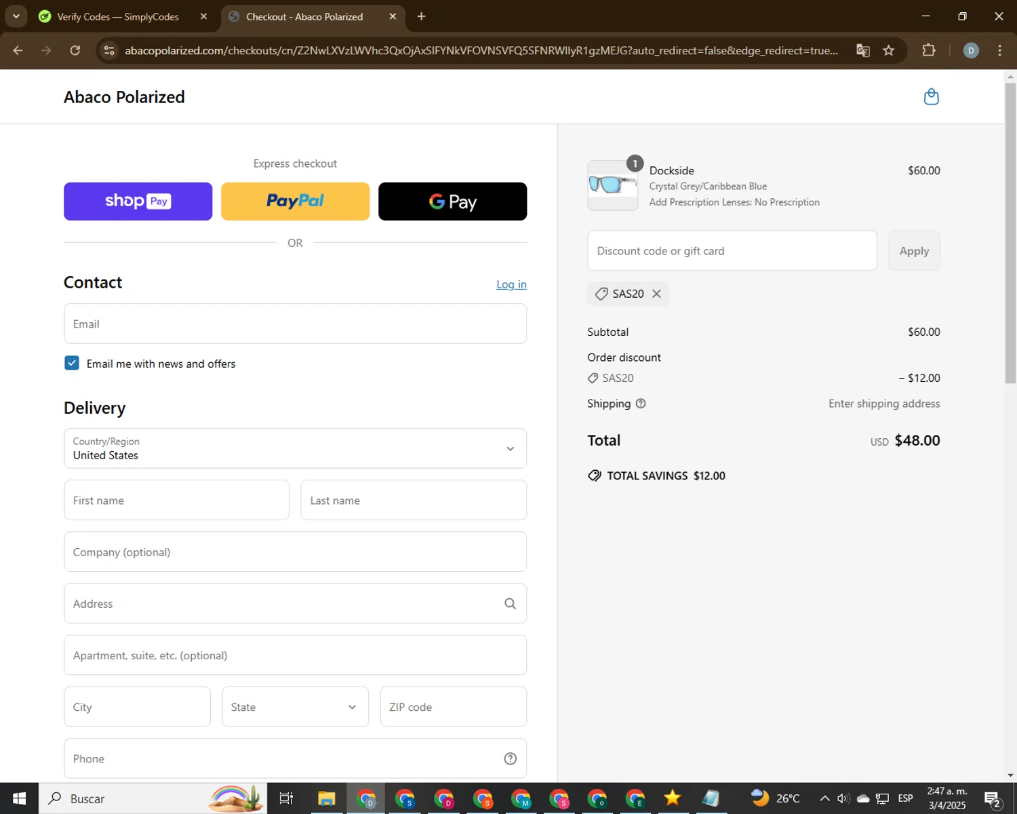Open the weather widget showing 26°C
This screenshot has height=814, width=1017.
[x=775, y=798]
